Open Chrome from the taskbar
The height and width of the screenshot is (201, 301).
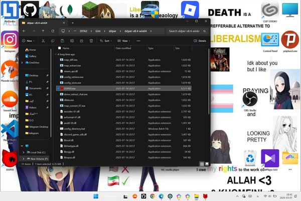153,196
